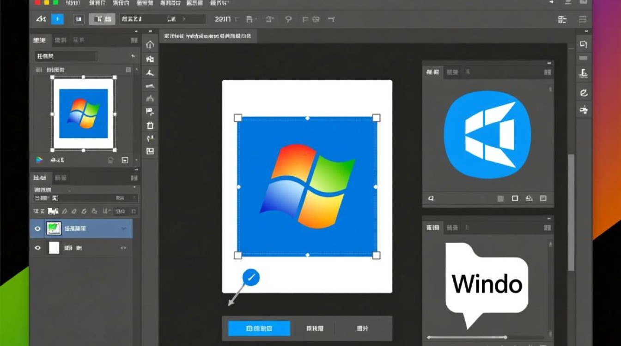This screenshot has width=621, height=346.
Task: Open the panel menu of the blue logo preview panel
Action: pyautogui.click(x=548, y=72)
